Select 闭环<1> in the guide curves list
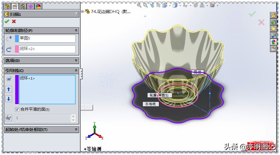 point(27,78)
